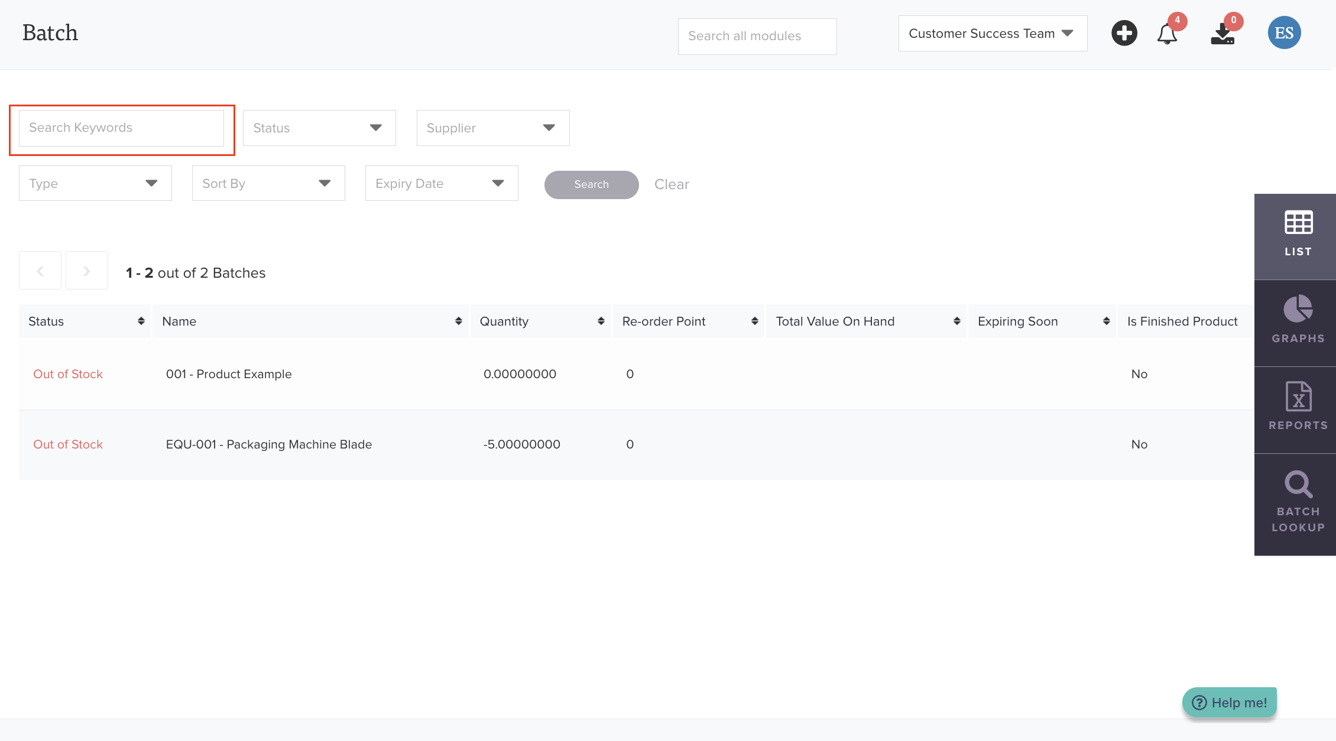Viewport: 1336px width, 741px height.
Task: Open the notifications bell icon
Action: pos(1167,34)
